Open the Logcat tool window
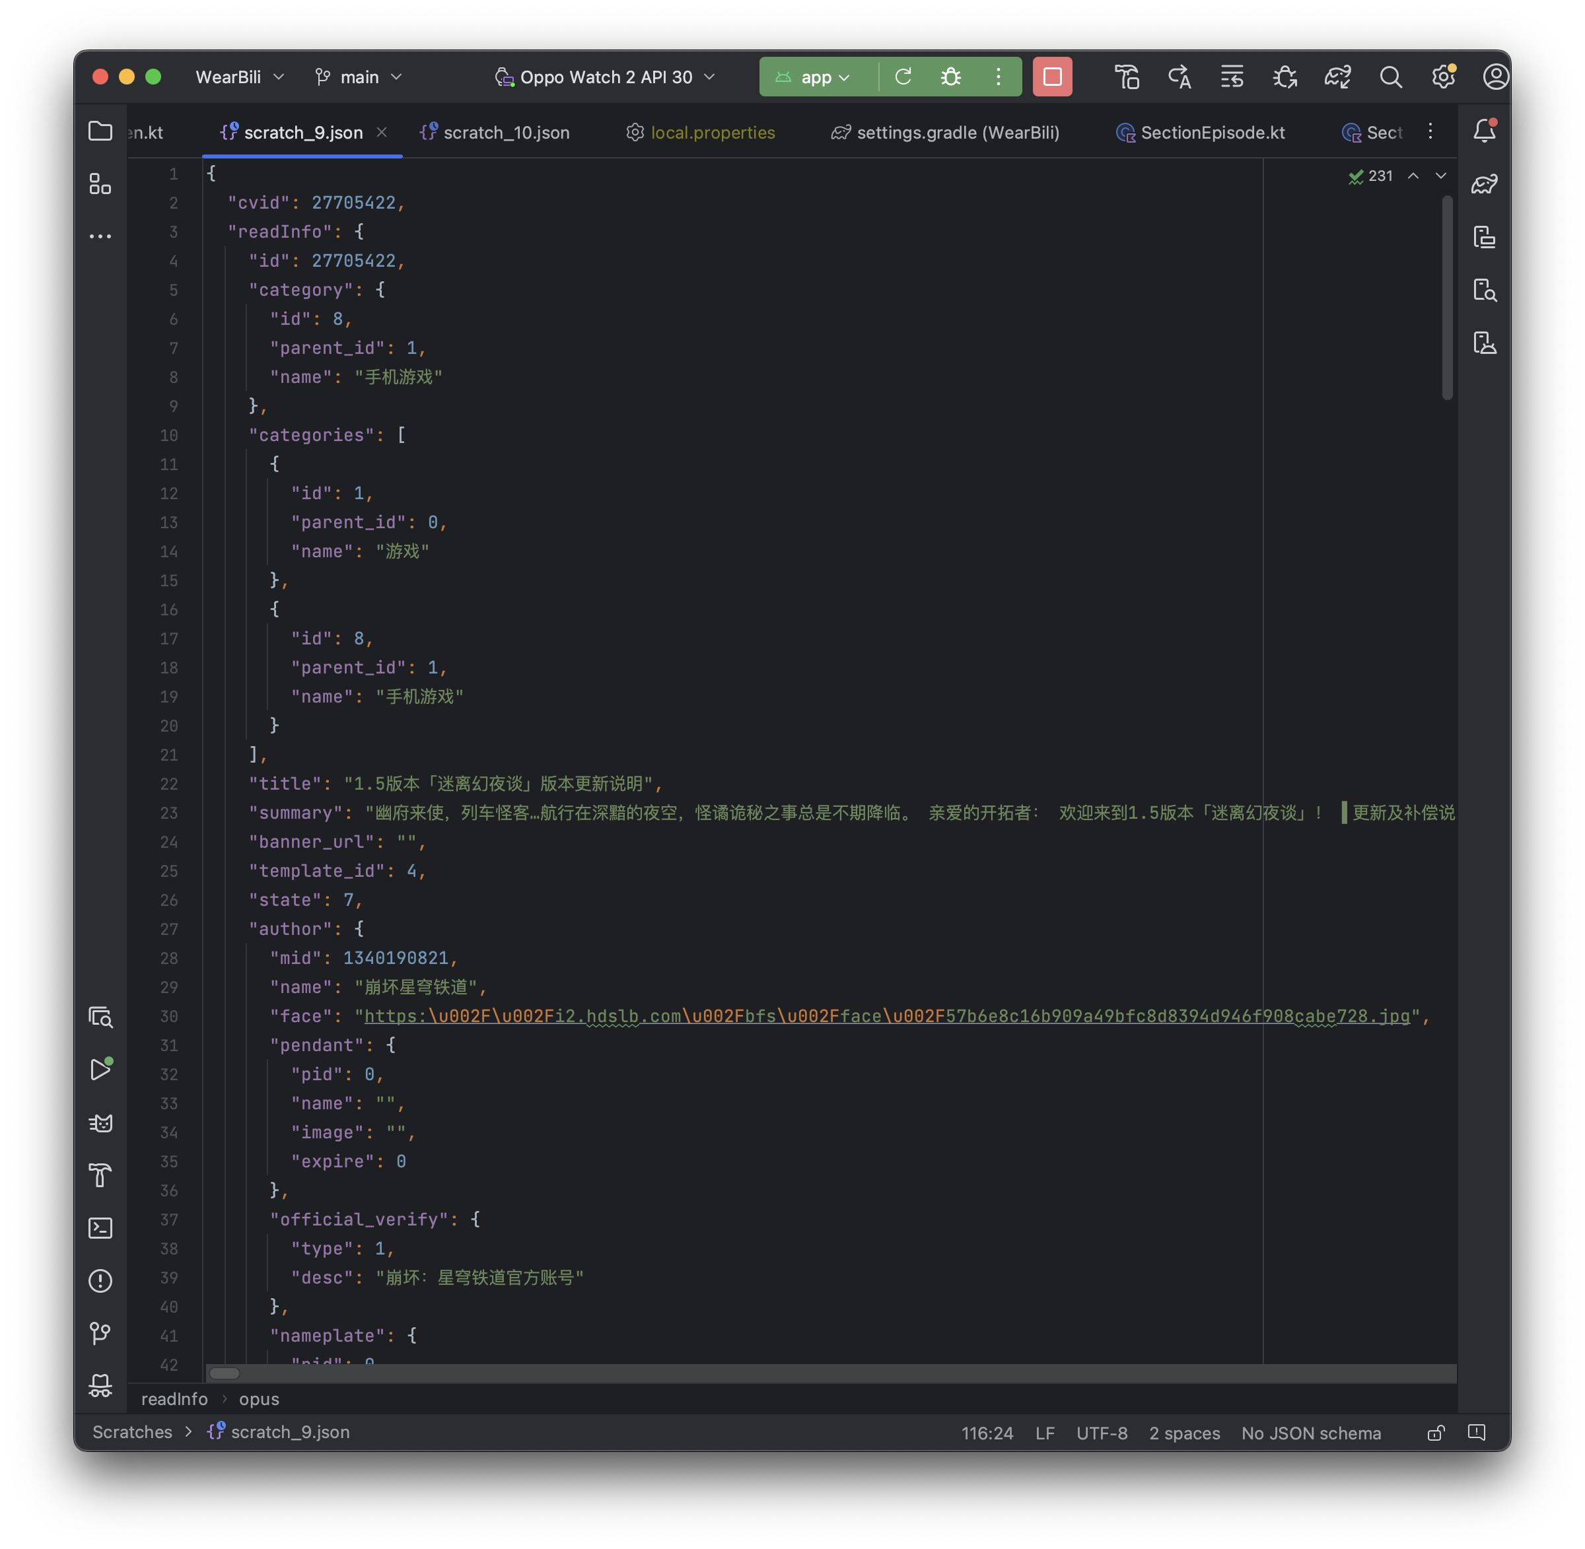The width and height of the screenshot is (1585, 1549). click(101, 1124)
